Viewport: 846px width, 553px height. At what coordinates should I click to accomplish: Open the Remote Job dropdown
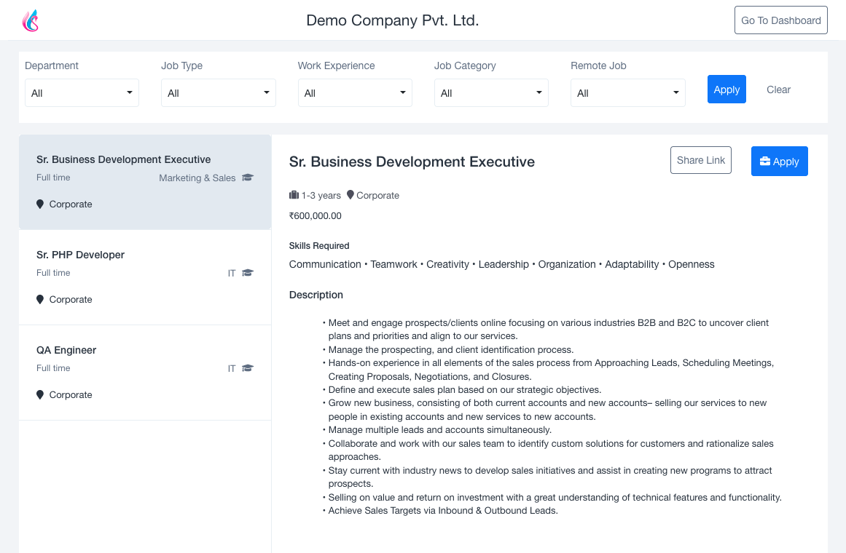point(627,92)
